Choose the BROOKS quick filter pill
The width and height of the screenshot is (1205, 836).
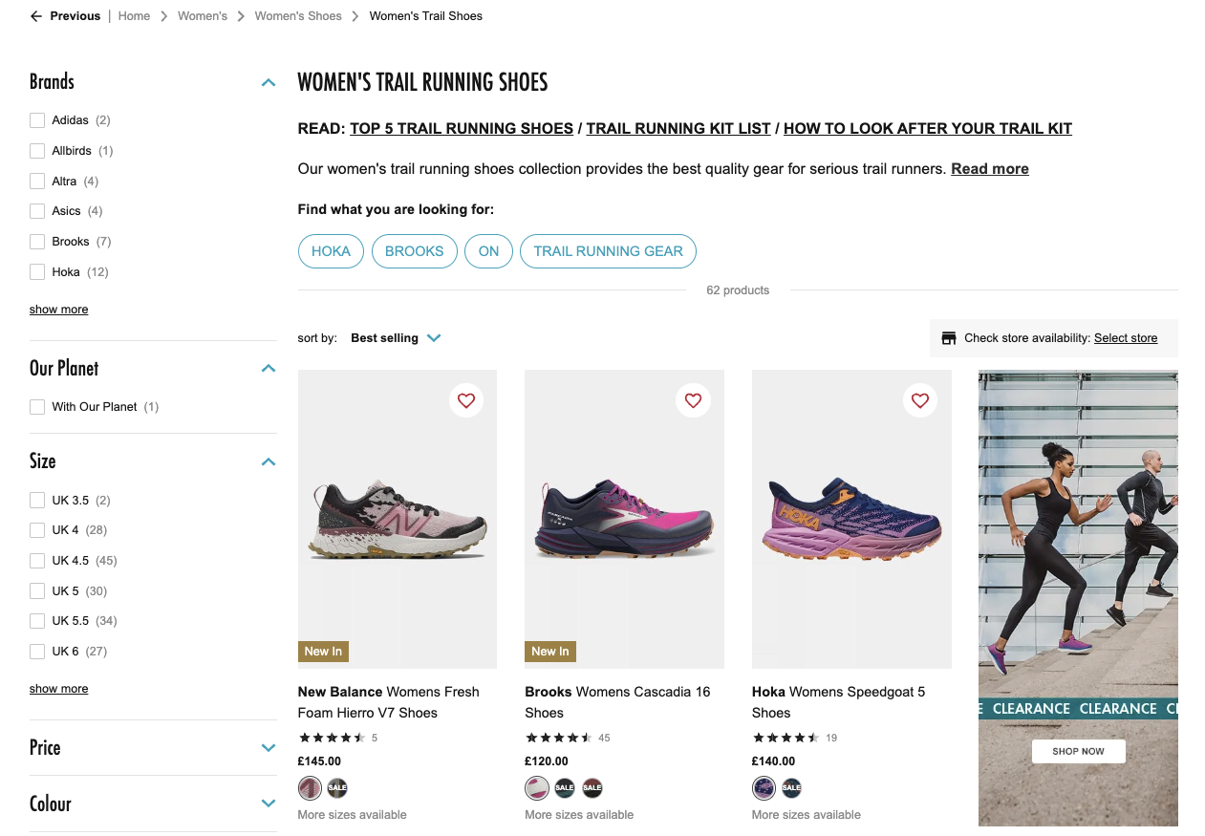coord(415,251)
